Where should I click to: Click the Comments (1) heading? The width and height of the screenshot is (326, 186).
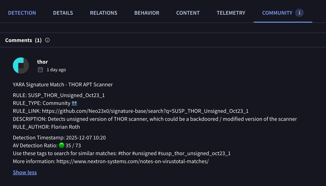pyautogui.click(x=23, y=40)
